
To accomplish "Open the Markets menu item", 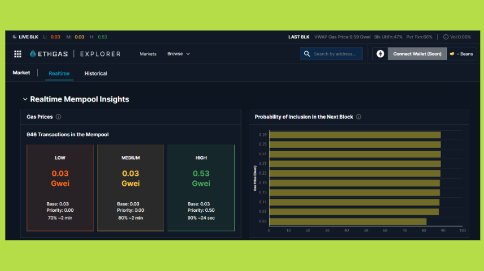I will click(148, 54).
